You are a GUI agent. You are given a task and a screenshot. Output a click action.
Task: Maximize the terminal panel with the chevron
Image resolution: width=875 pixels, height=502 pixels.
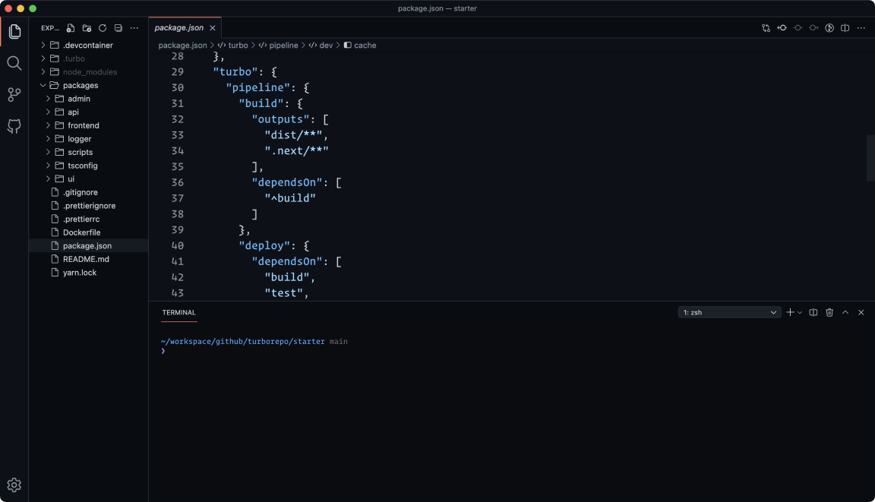tap(845, 311)
